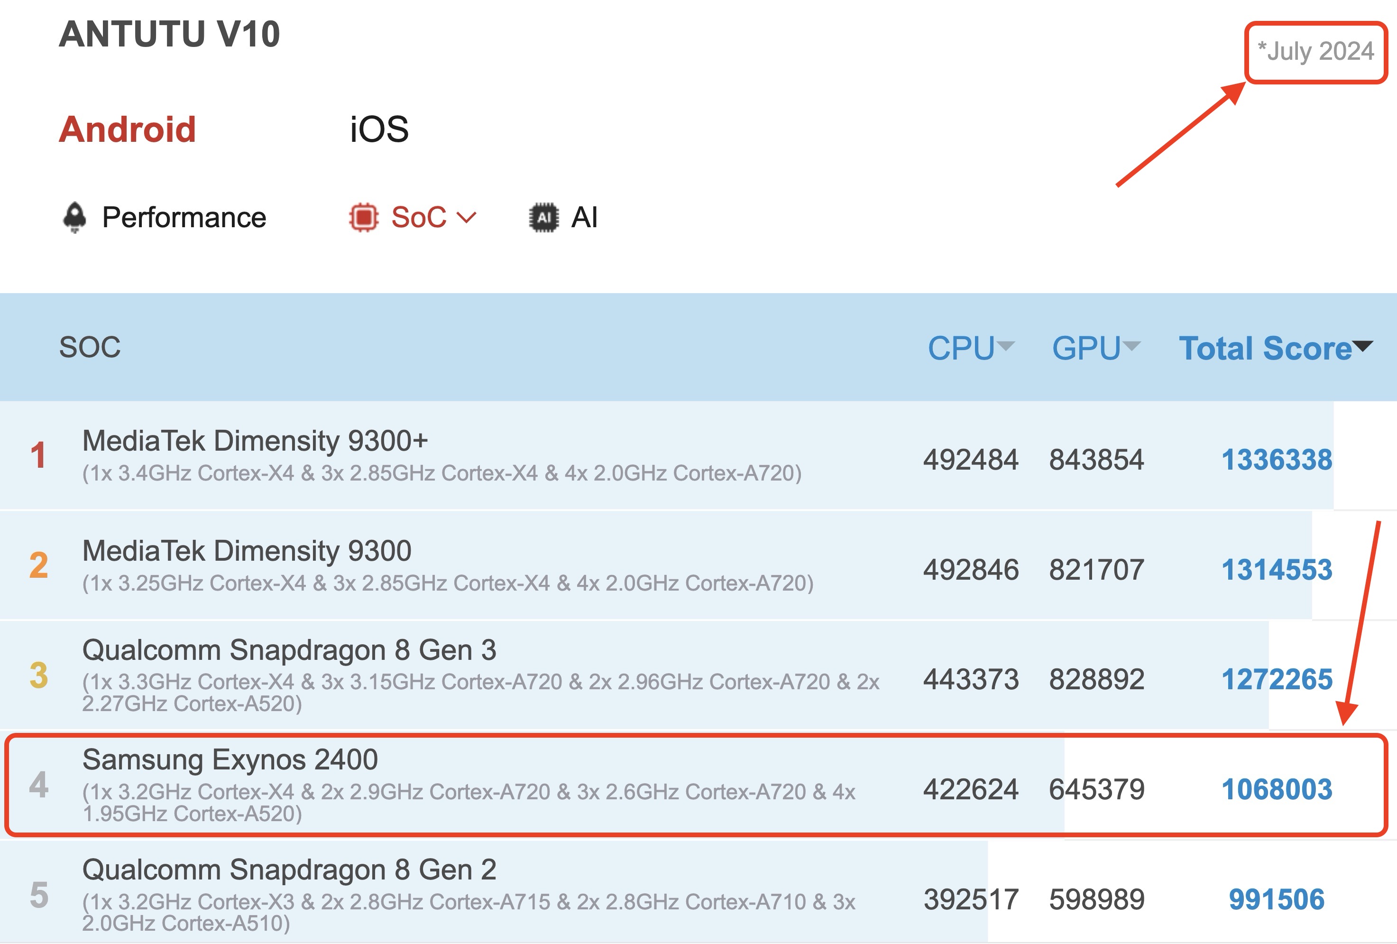1397x944 pixels.
Task: Toggle Total Score sort arrow
Action: 1363,346
